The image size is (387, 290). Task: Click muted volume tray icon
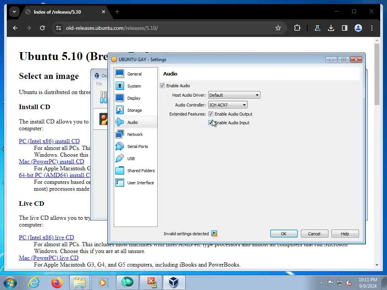(349, 283)
